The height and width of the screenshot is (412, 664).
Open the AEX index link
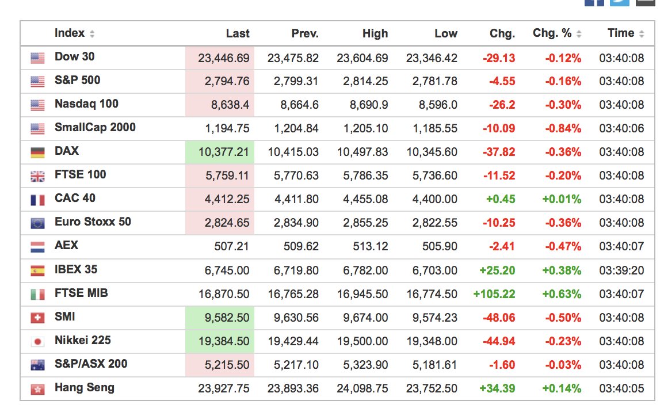[67, 245]
